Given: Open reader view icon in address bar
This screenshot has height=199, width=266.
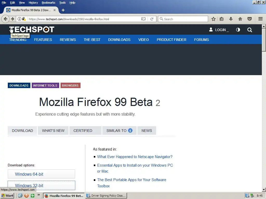Looking at the screenshot, I should [143, 19].
